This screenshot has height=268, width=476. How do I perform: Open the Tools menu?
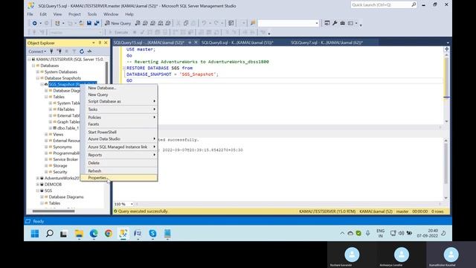click(x=92, y=14)
